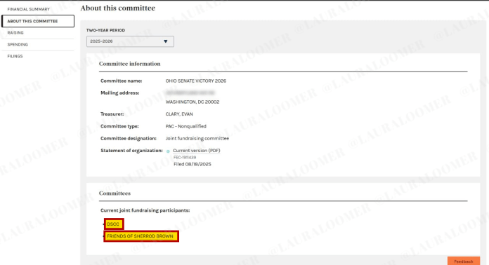Navigate to the Filings section
The width and height of the screenshot is (489, 265).
point(15,56)
